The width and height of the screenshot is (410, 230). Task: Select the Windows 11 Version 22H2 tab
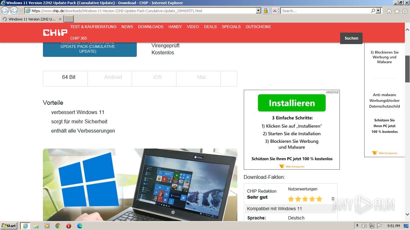32,19
